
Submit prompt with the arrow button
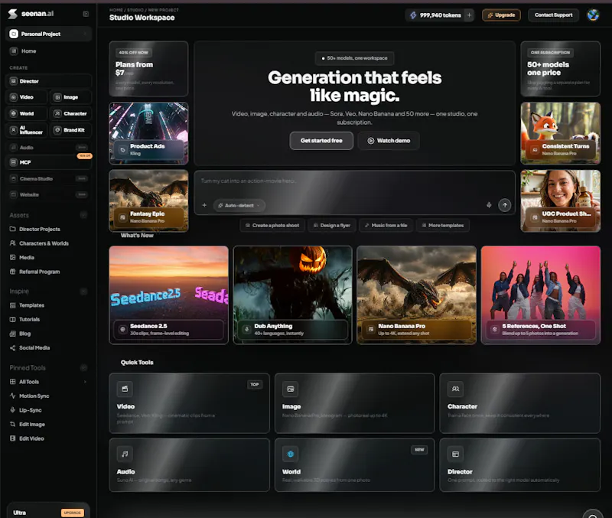pyautogui.click(x=505, y=205)
